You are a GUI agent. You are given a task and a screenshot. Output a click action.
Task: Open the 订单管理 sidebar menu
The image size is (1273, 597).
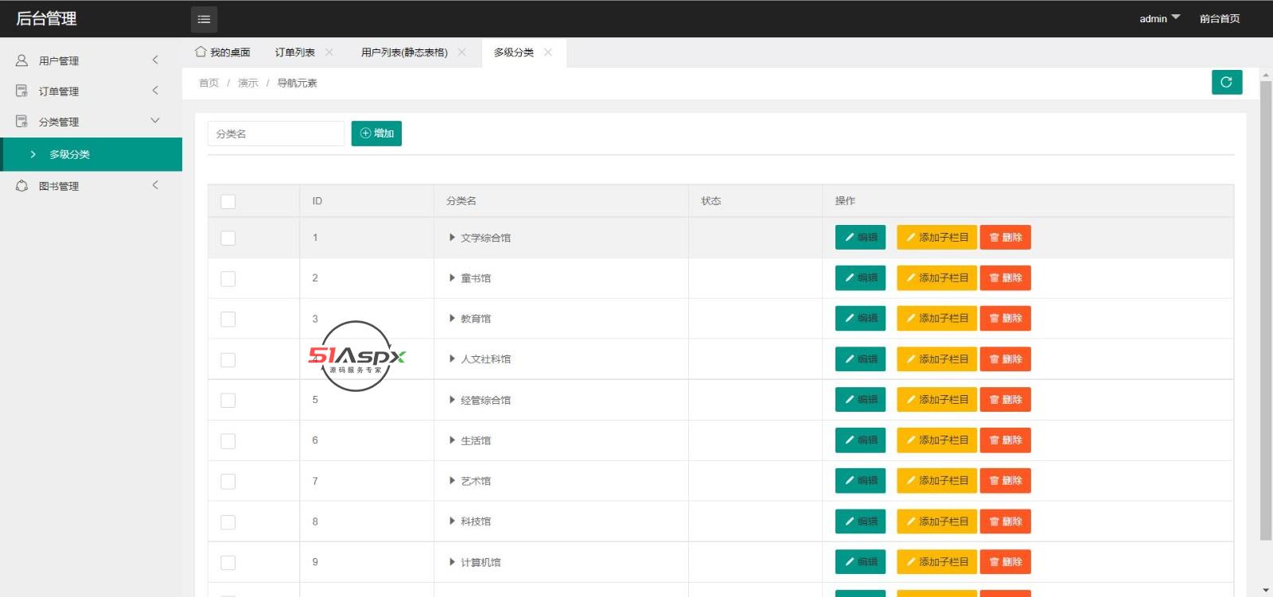[91, 91]
